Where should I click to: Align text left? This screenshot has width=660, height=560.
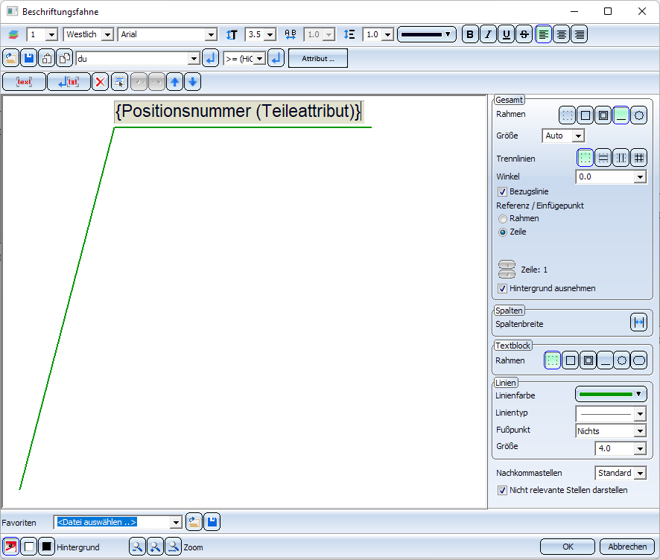[x=543, y=34]
